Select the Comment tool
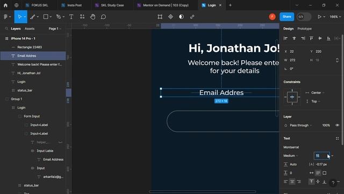The height and width of the screenshot is (194, 344). click(103, 17)
